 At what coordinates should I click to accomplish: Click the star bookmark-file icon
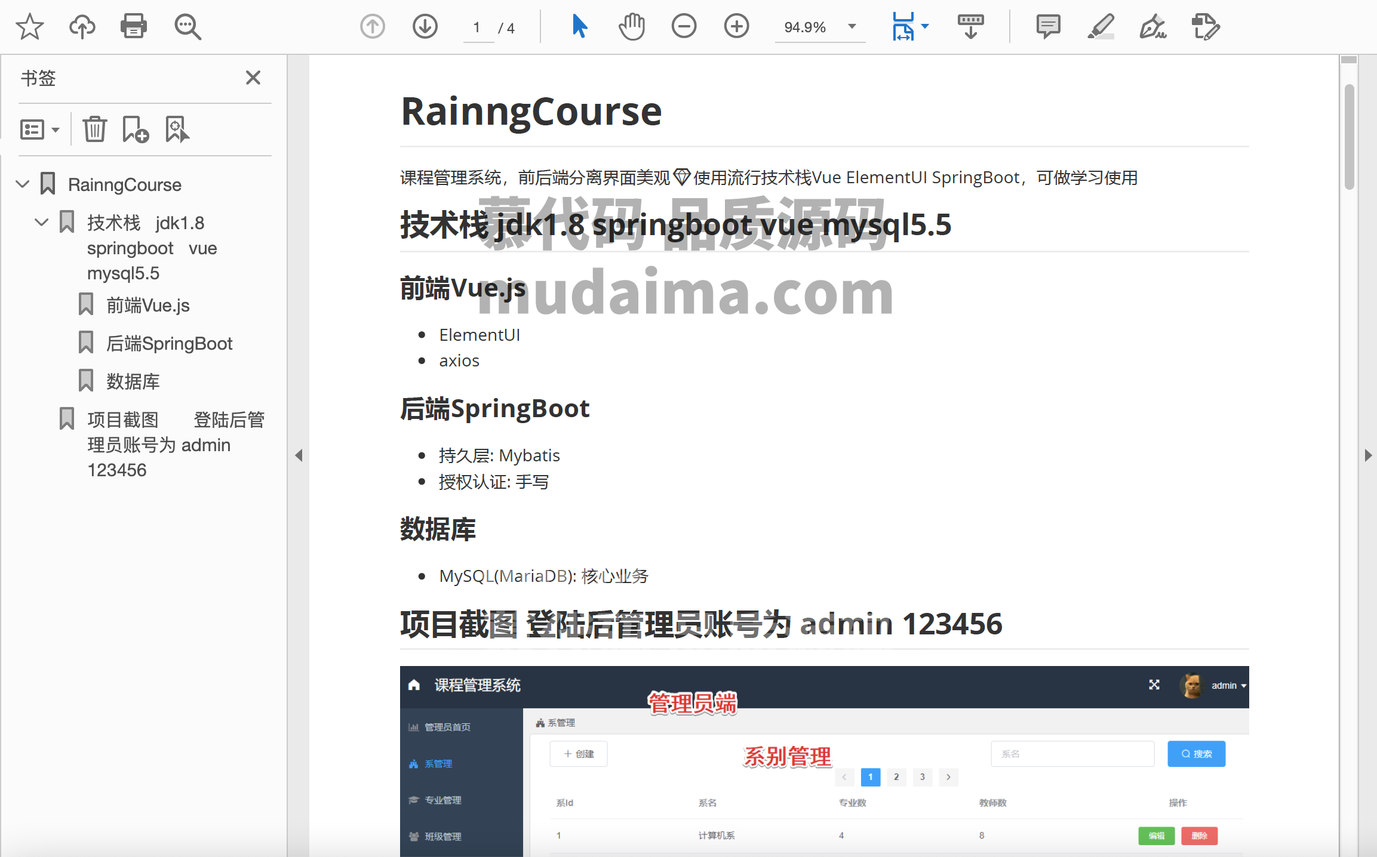[29, 27]
